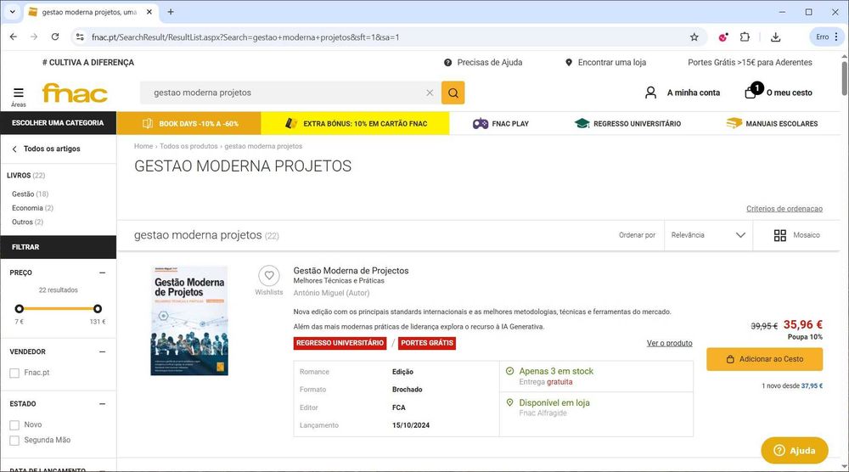Screen dimensions: 849x472
Task: Collapse the Vendedor filter section
Action: pyautogui.click(x=103, y=351)
